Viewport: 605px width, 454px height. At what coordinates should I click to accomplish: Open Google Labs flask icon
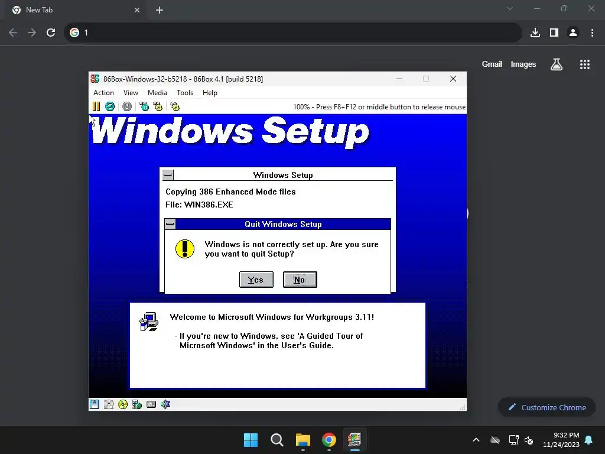[557, 64]
